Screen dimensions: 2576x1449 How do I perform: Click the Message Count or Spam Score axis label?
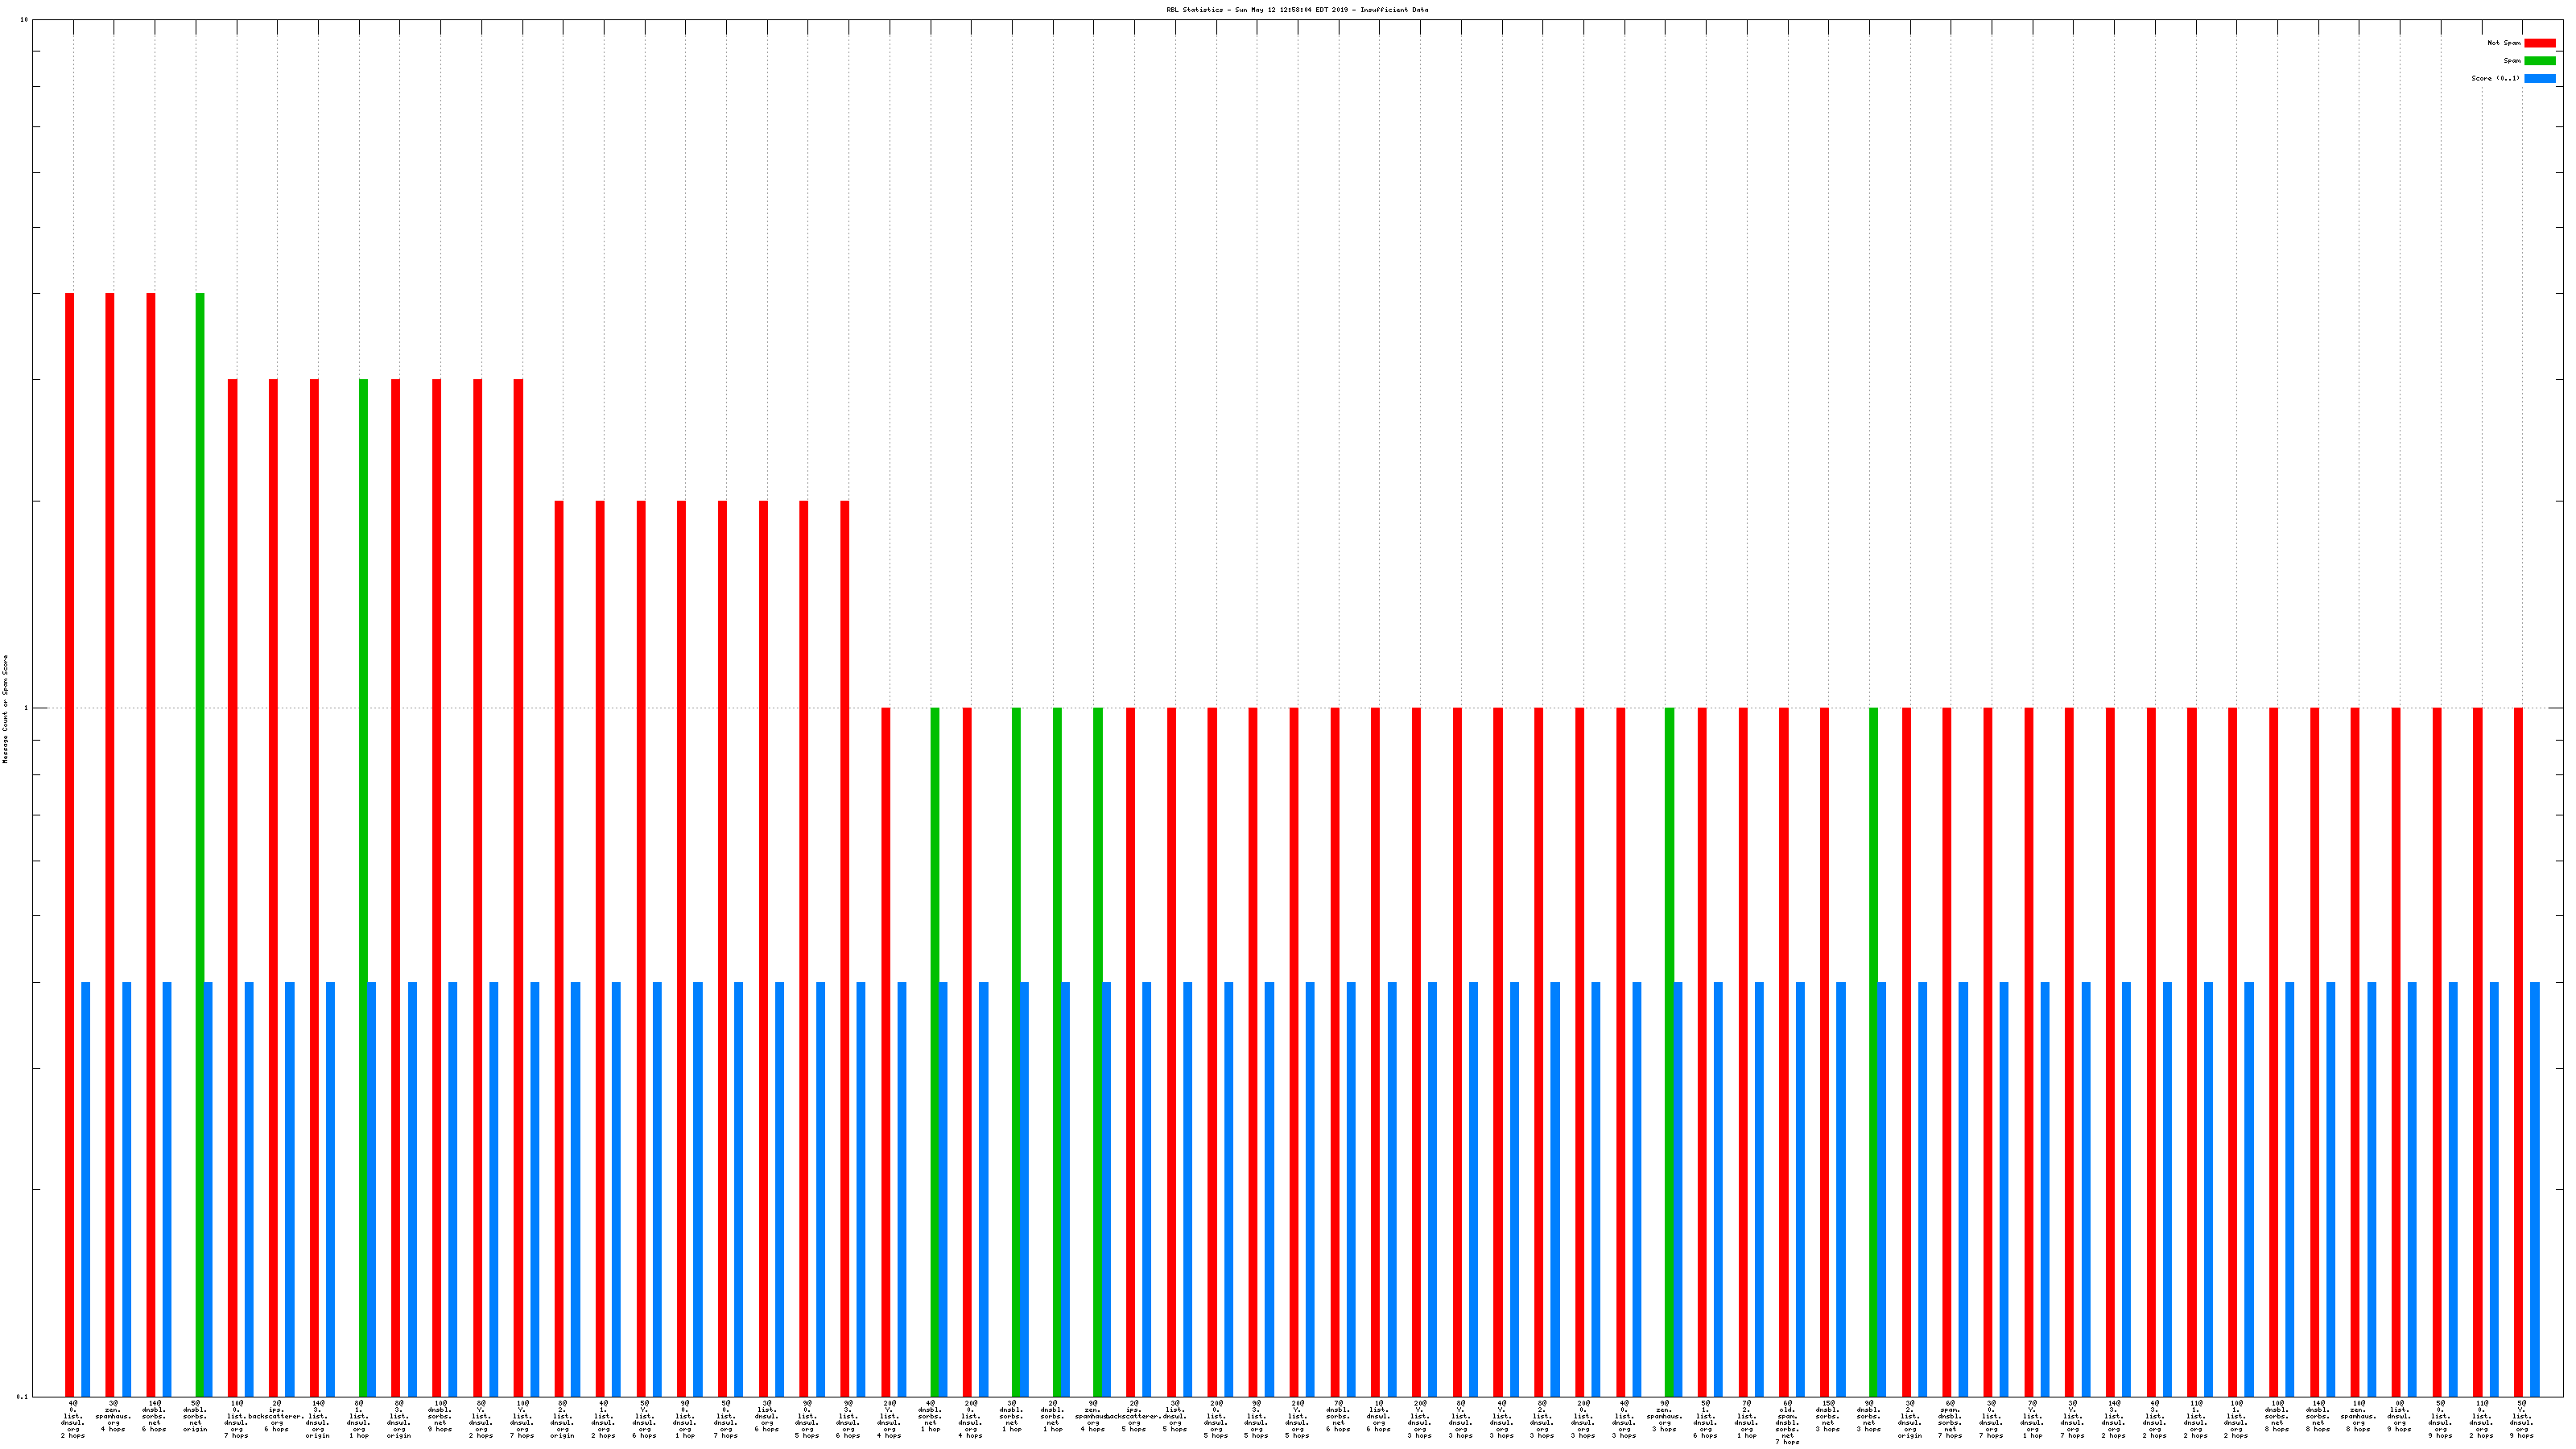5,709
